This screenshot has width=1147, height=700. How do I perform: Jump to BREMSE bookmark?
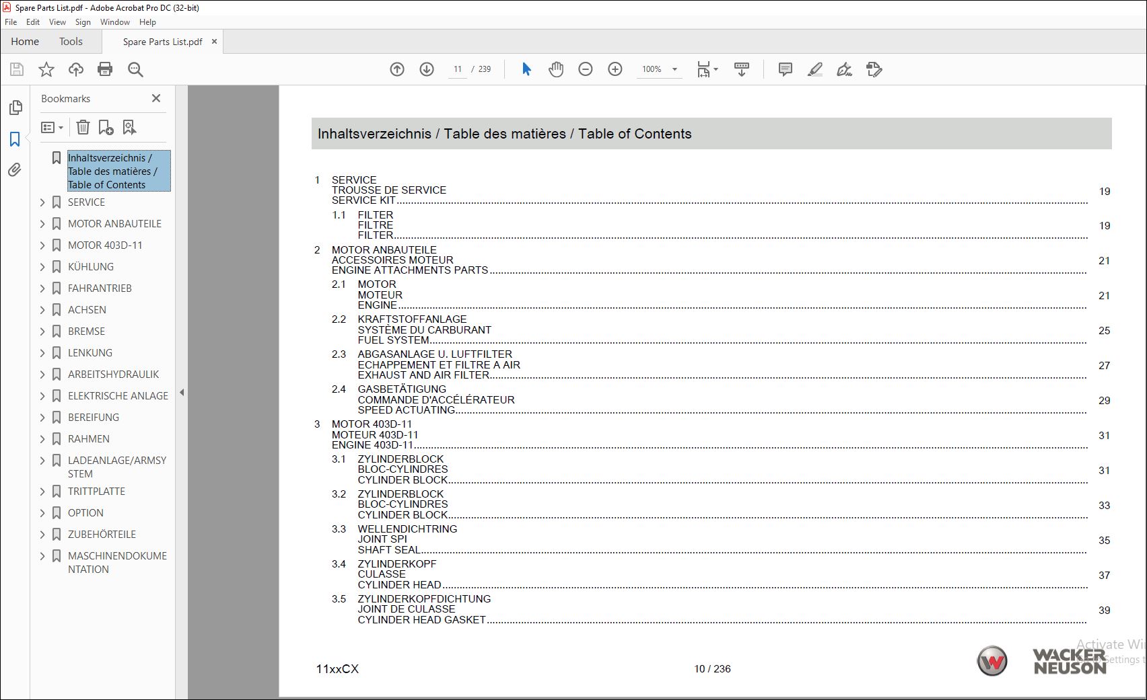point(86,332)
